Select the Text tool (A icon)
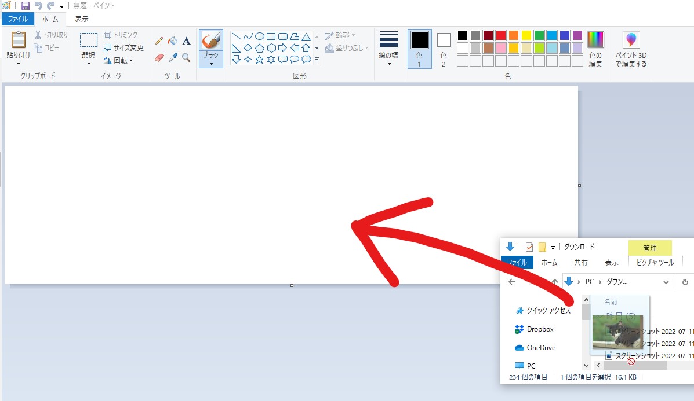Image resolution: width=694 pixels, height=401 pixels. pos(186,41)
